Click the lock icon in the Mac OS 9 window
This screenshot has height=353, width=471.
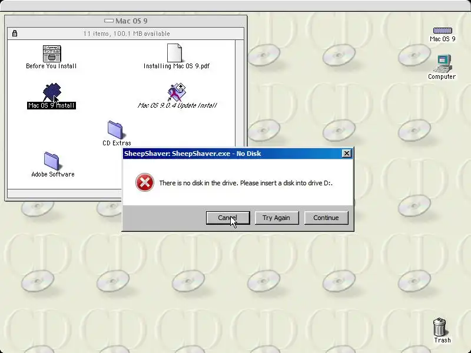(x=14, y=34)
